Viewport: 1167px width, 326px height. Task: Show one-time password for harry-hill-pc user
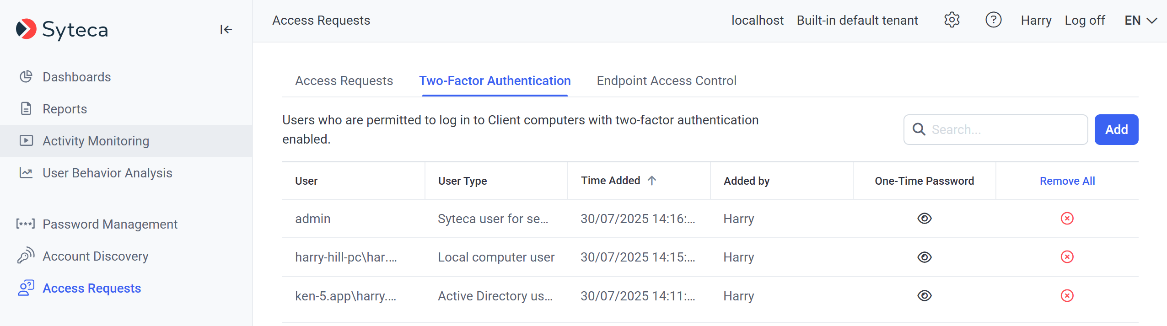click(x=924, y=257)
